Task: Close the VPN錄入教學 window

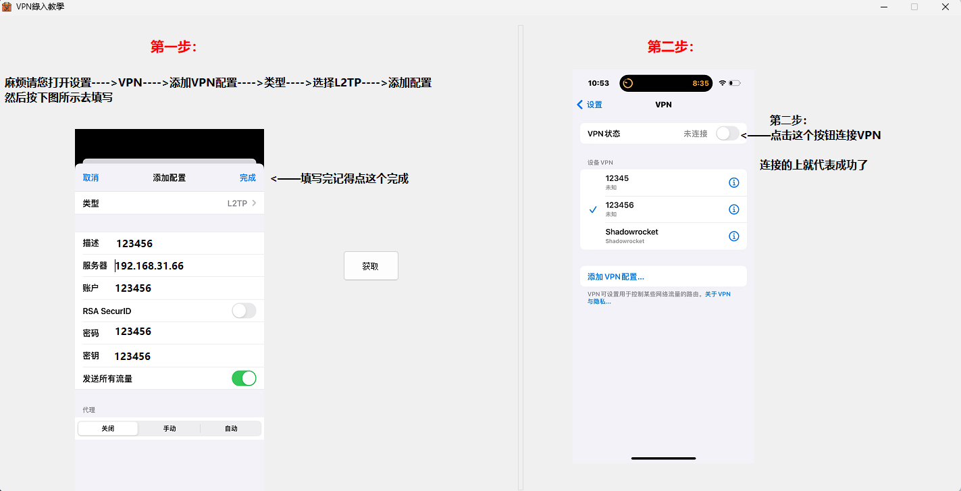Action: [x=945, y=7]
